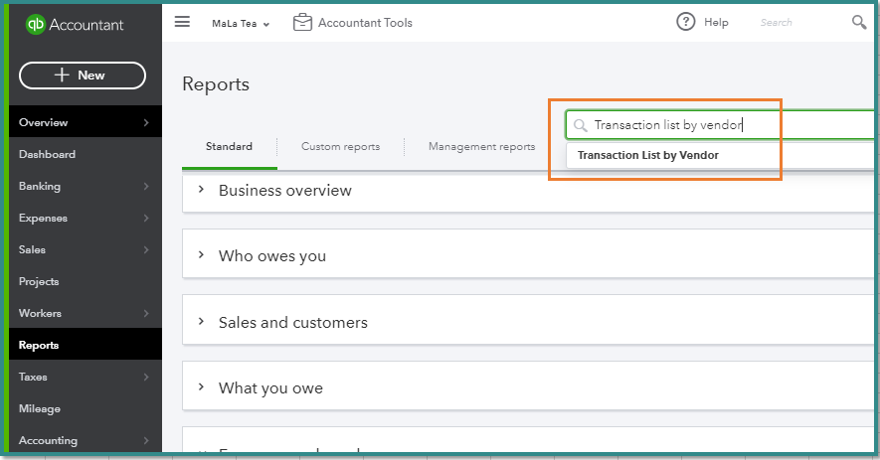Open the Help link

click(716, 22)
